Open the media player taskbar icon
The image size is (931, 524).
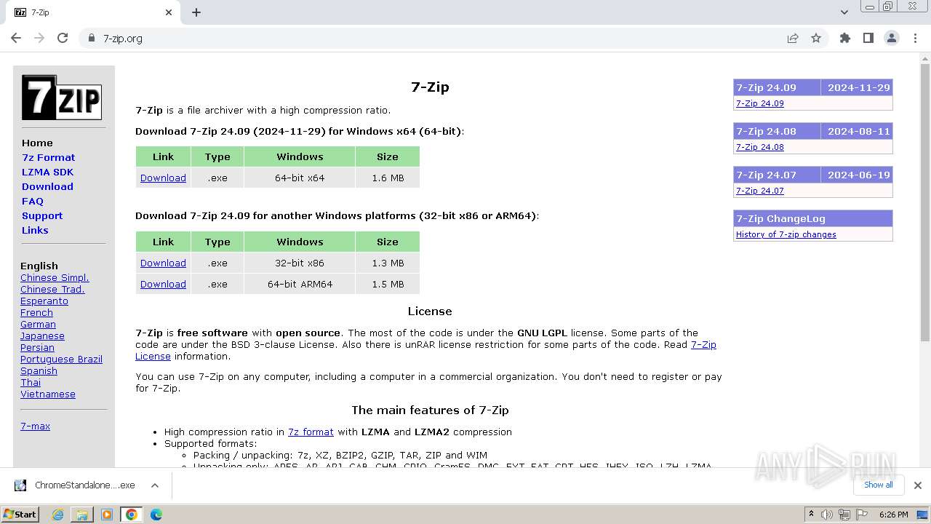107,515
